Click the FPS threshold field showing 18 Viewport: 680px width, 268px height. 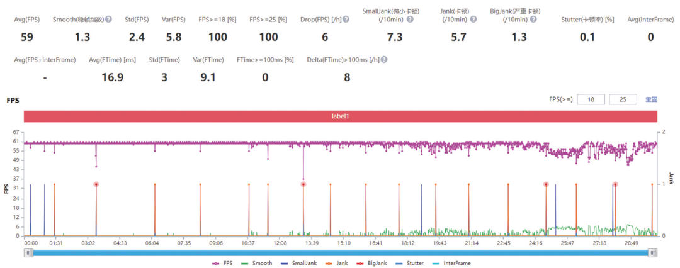coord(591,99)
